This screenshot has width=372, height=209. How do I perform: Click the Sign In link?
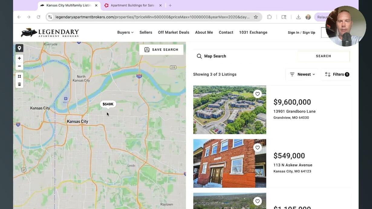293,33
